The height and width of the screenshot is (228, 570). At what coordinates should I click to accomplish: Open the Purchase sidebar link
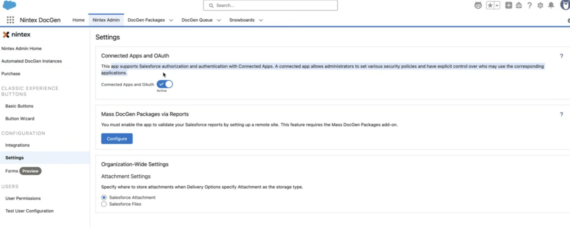point(11,74)
